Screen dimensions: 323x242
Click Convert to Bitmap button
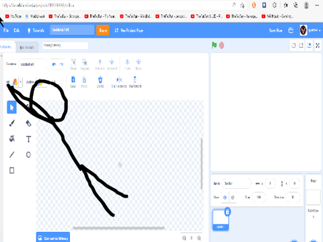53,238
